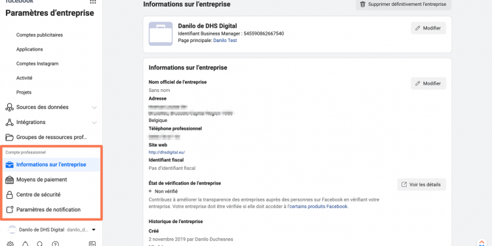
Task: Open Centre de sécurité menu item
Action: pos(51,195)
